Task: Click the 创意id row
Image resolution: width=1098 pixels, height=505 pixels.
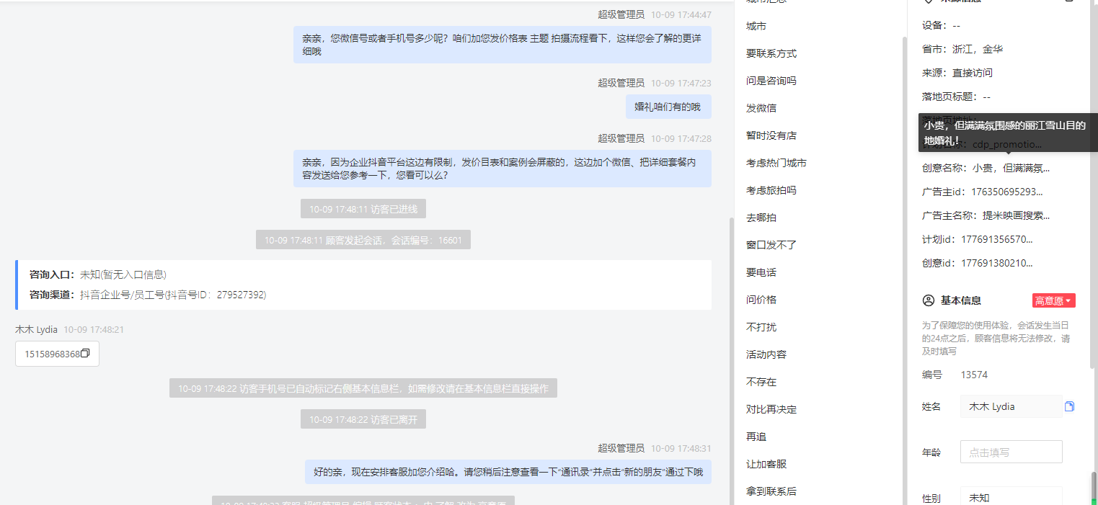Action: 977,263
